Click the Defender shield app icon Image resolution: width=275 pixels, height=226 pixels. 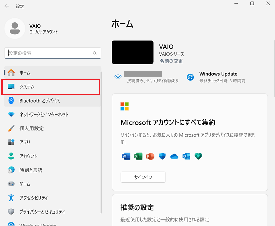[162, 156]
